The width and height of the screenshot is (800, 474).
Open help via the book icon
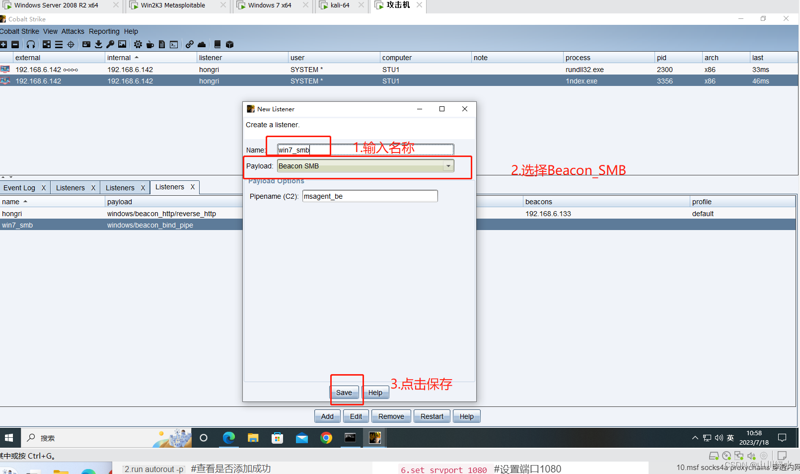[218, 45]
